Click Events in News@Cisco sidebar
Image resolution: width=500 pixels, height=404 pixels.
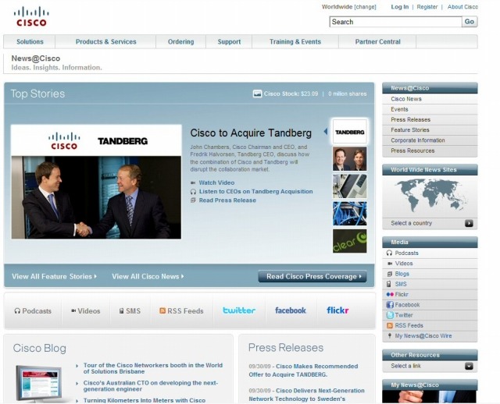coord(399,109)
